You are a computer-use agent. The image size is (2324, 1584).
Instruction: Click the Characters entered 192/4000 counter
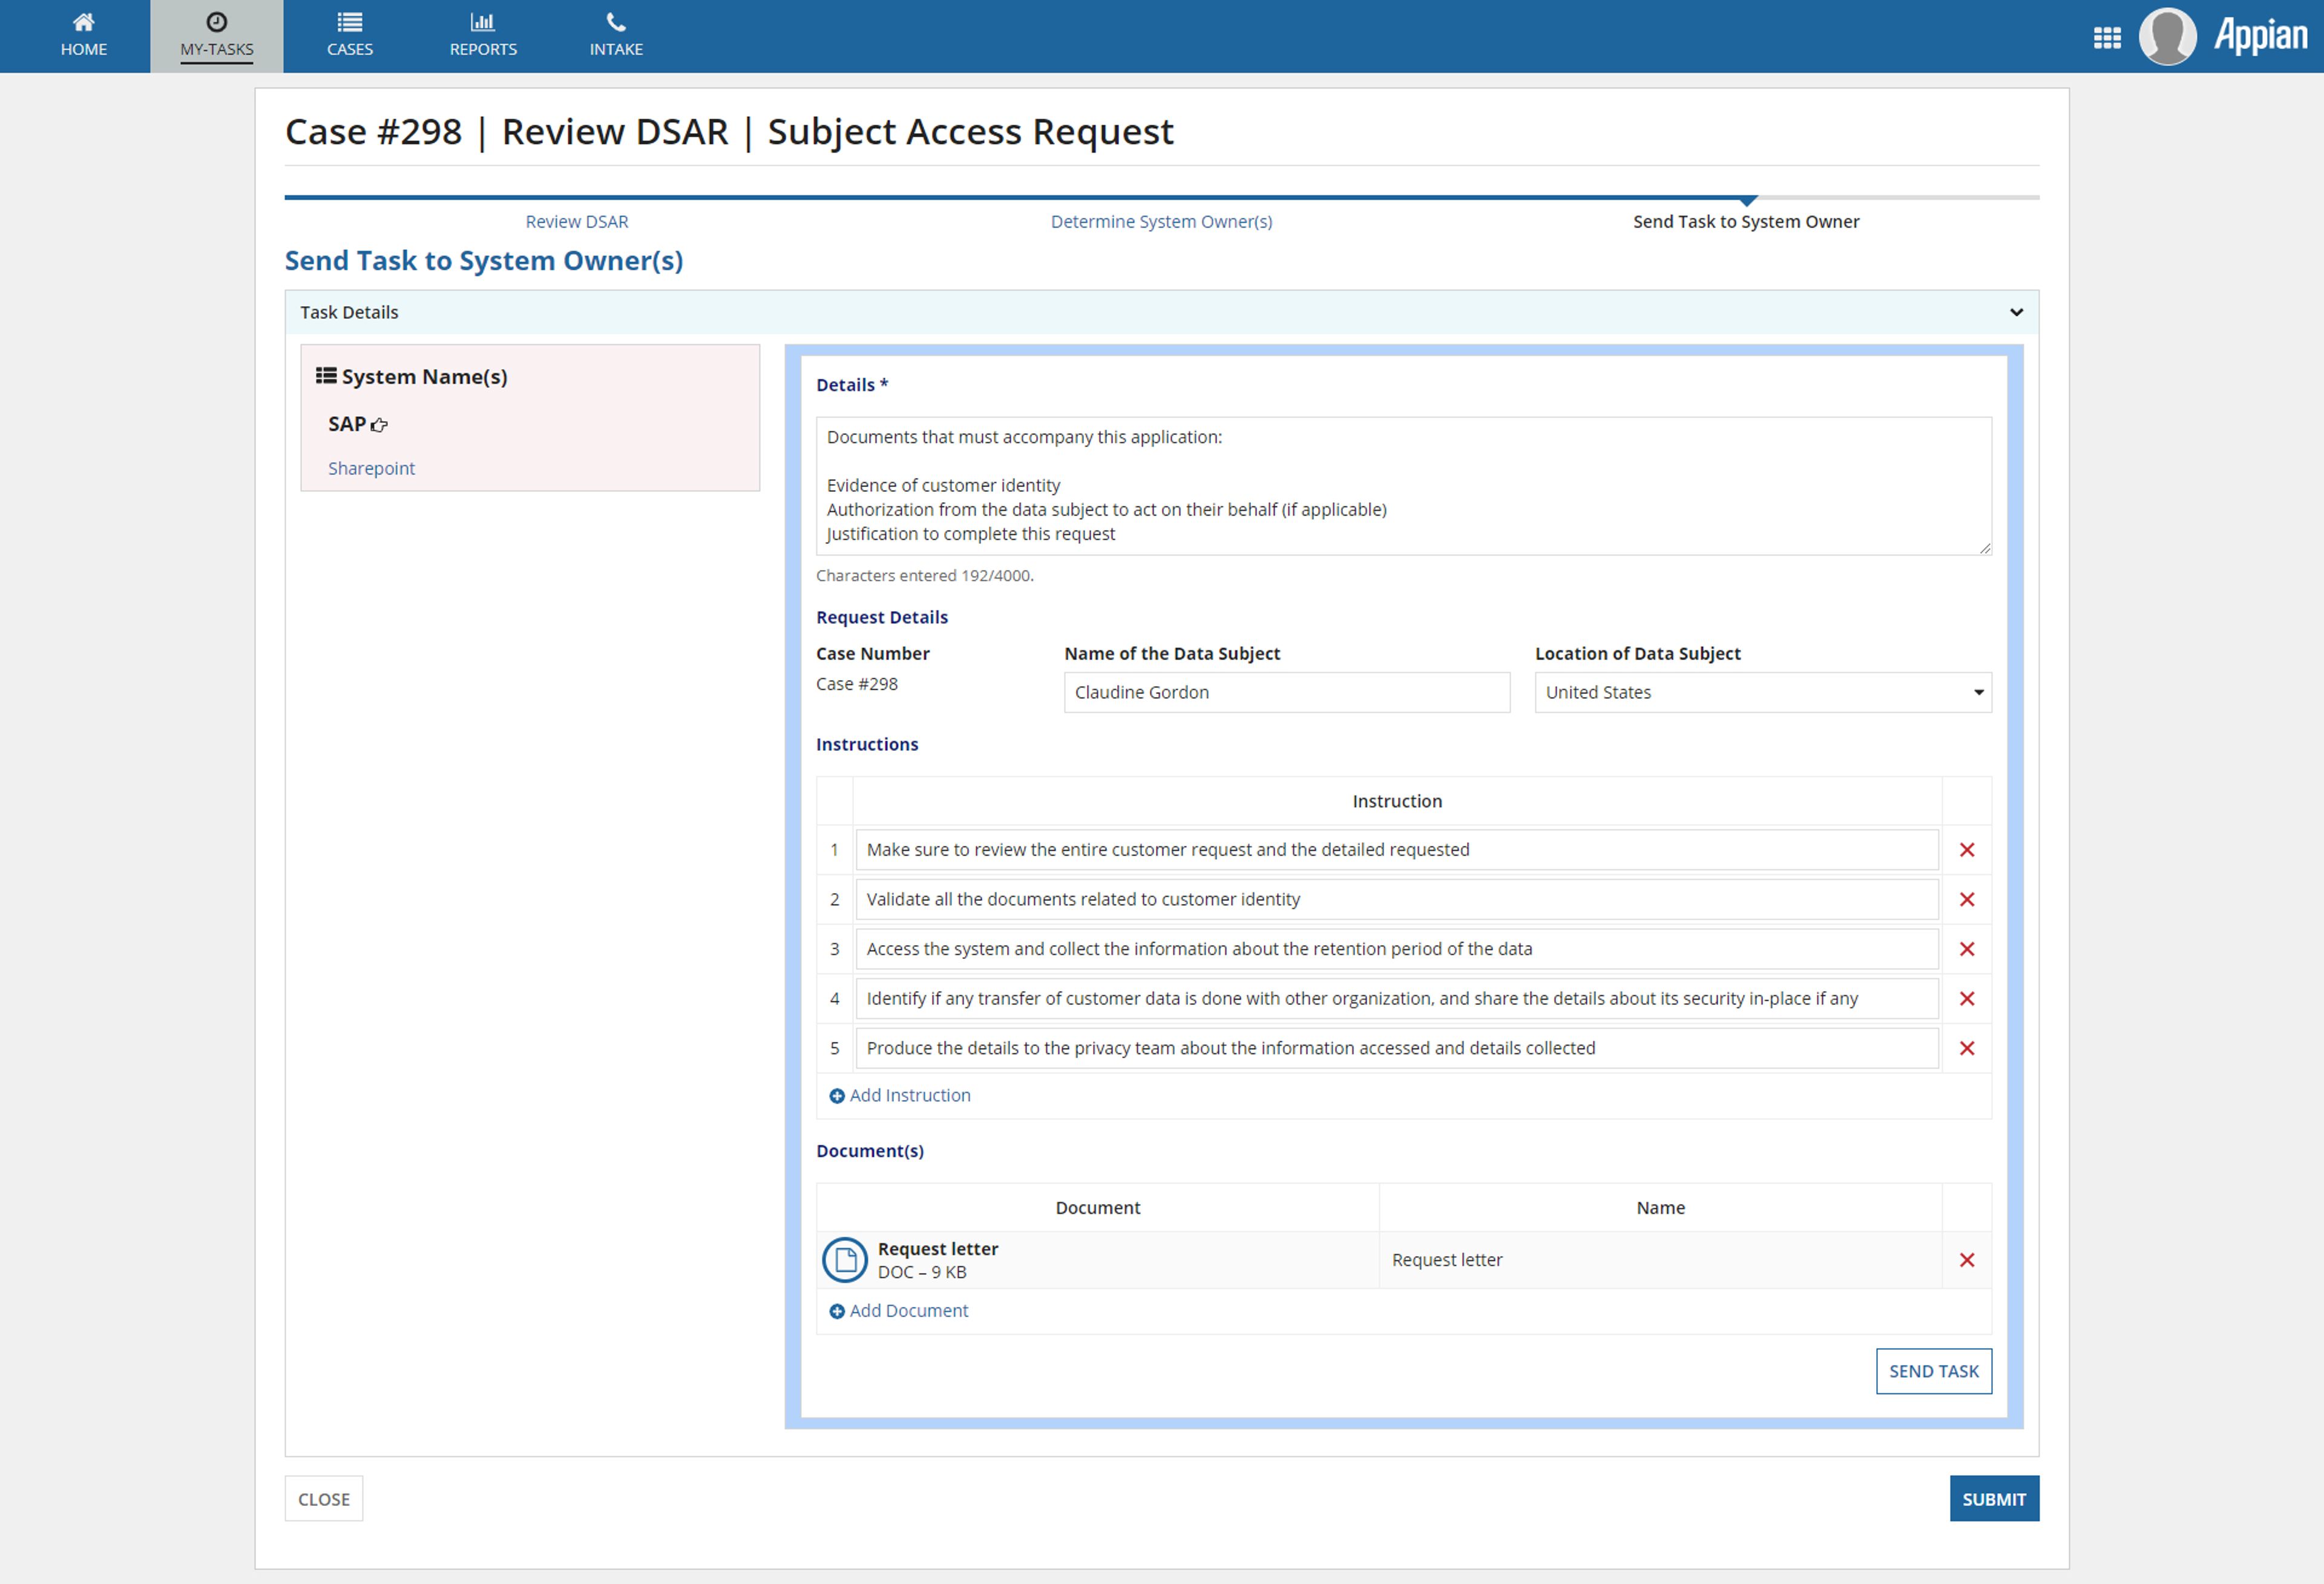[924, 576]
